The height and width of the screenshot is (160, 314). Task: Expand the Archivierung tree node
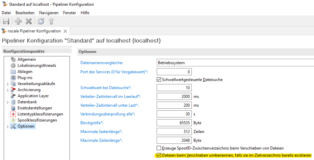(x=8, y=90)
